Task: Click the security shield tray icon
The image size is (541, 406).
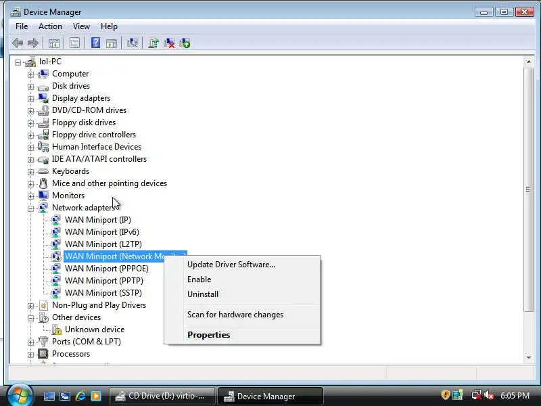Action: pyautogui.click(x=445, y=395)
